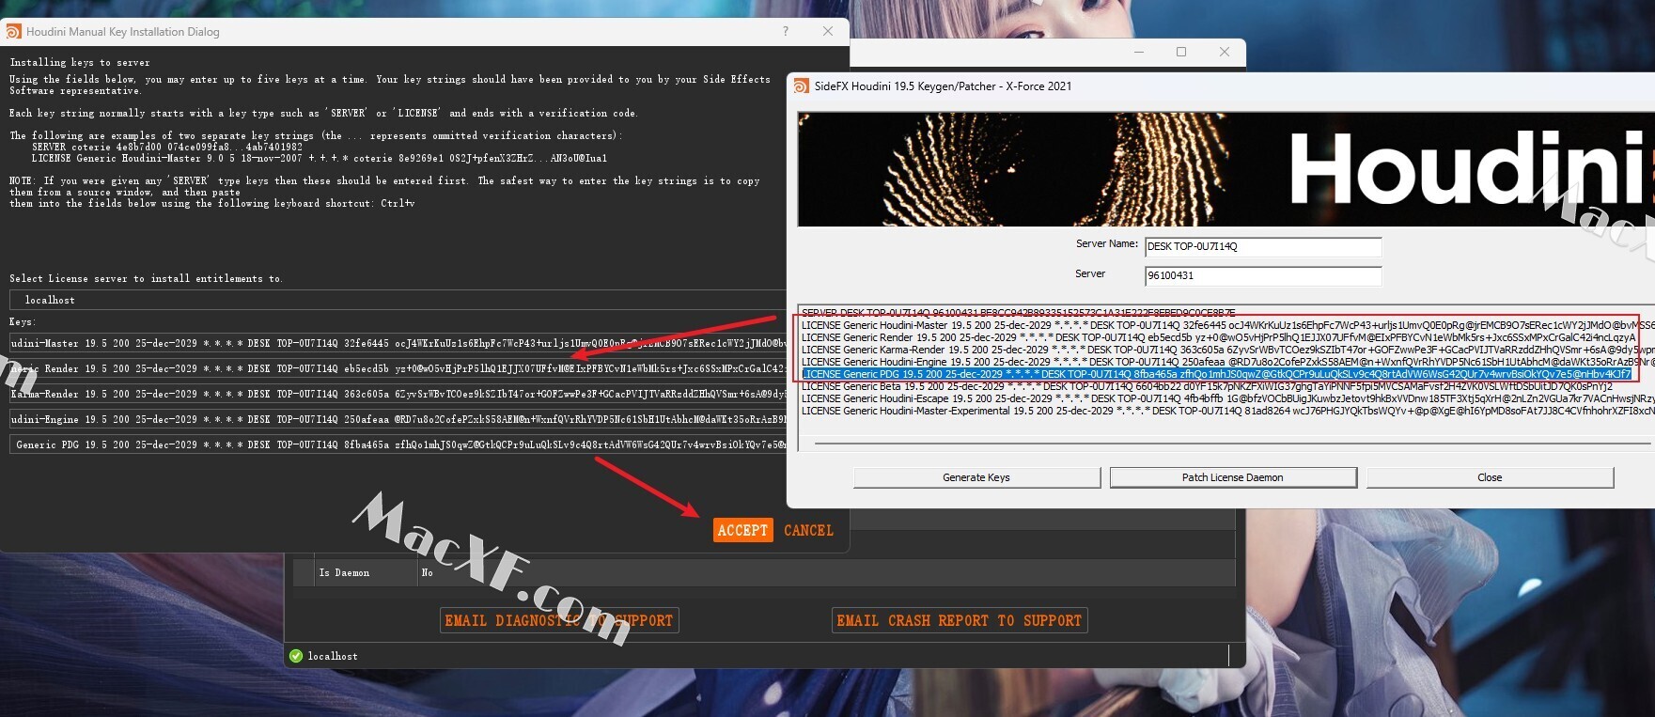The height and width of the screenshot is (717, 1655).
Task: Click the question mark help icon in the Key Installation dialog
Action: click(786, 31)
